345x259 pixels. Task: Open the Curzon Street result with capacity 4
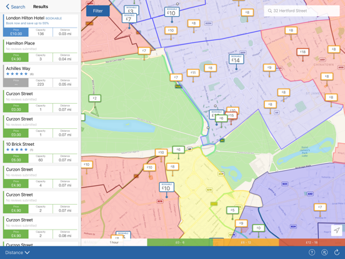click(41, 177)
